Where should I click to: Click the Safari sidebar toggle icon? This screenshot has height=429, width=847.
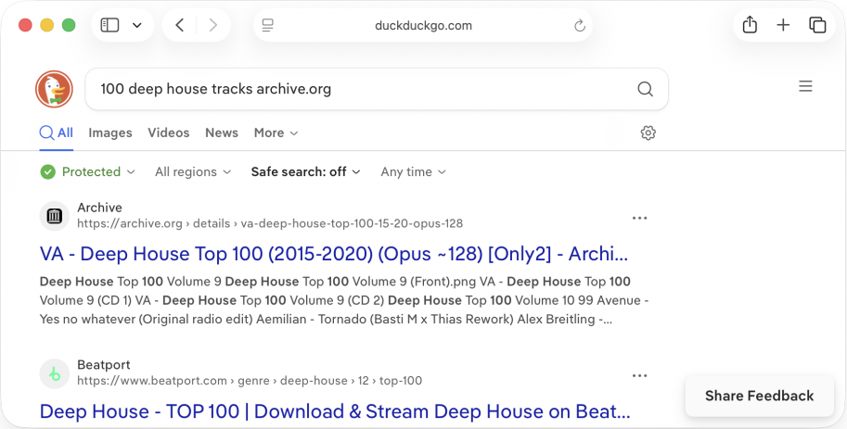pyautogui.click(x=110, y=26)
